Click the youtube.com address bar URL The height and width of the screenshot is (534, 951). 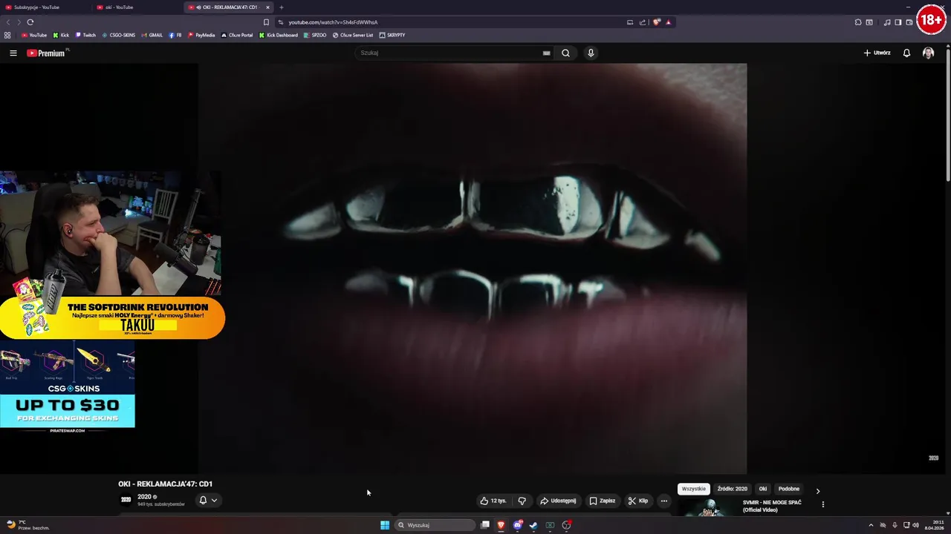point(333,22)
